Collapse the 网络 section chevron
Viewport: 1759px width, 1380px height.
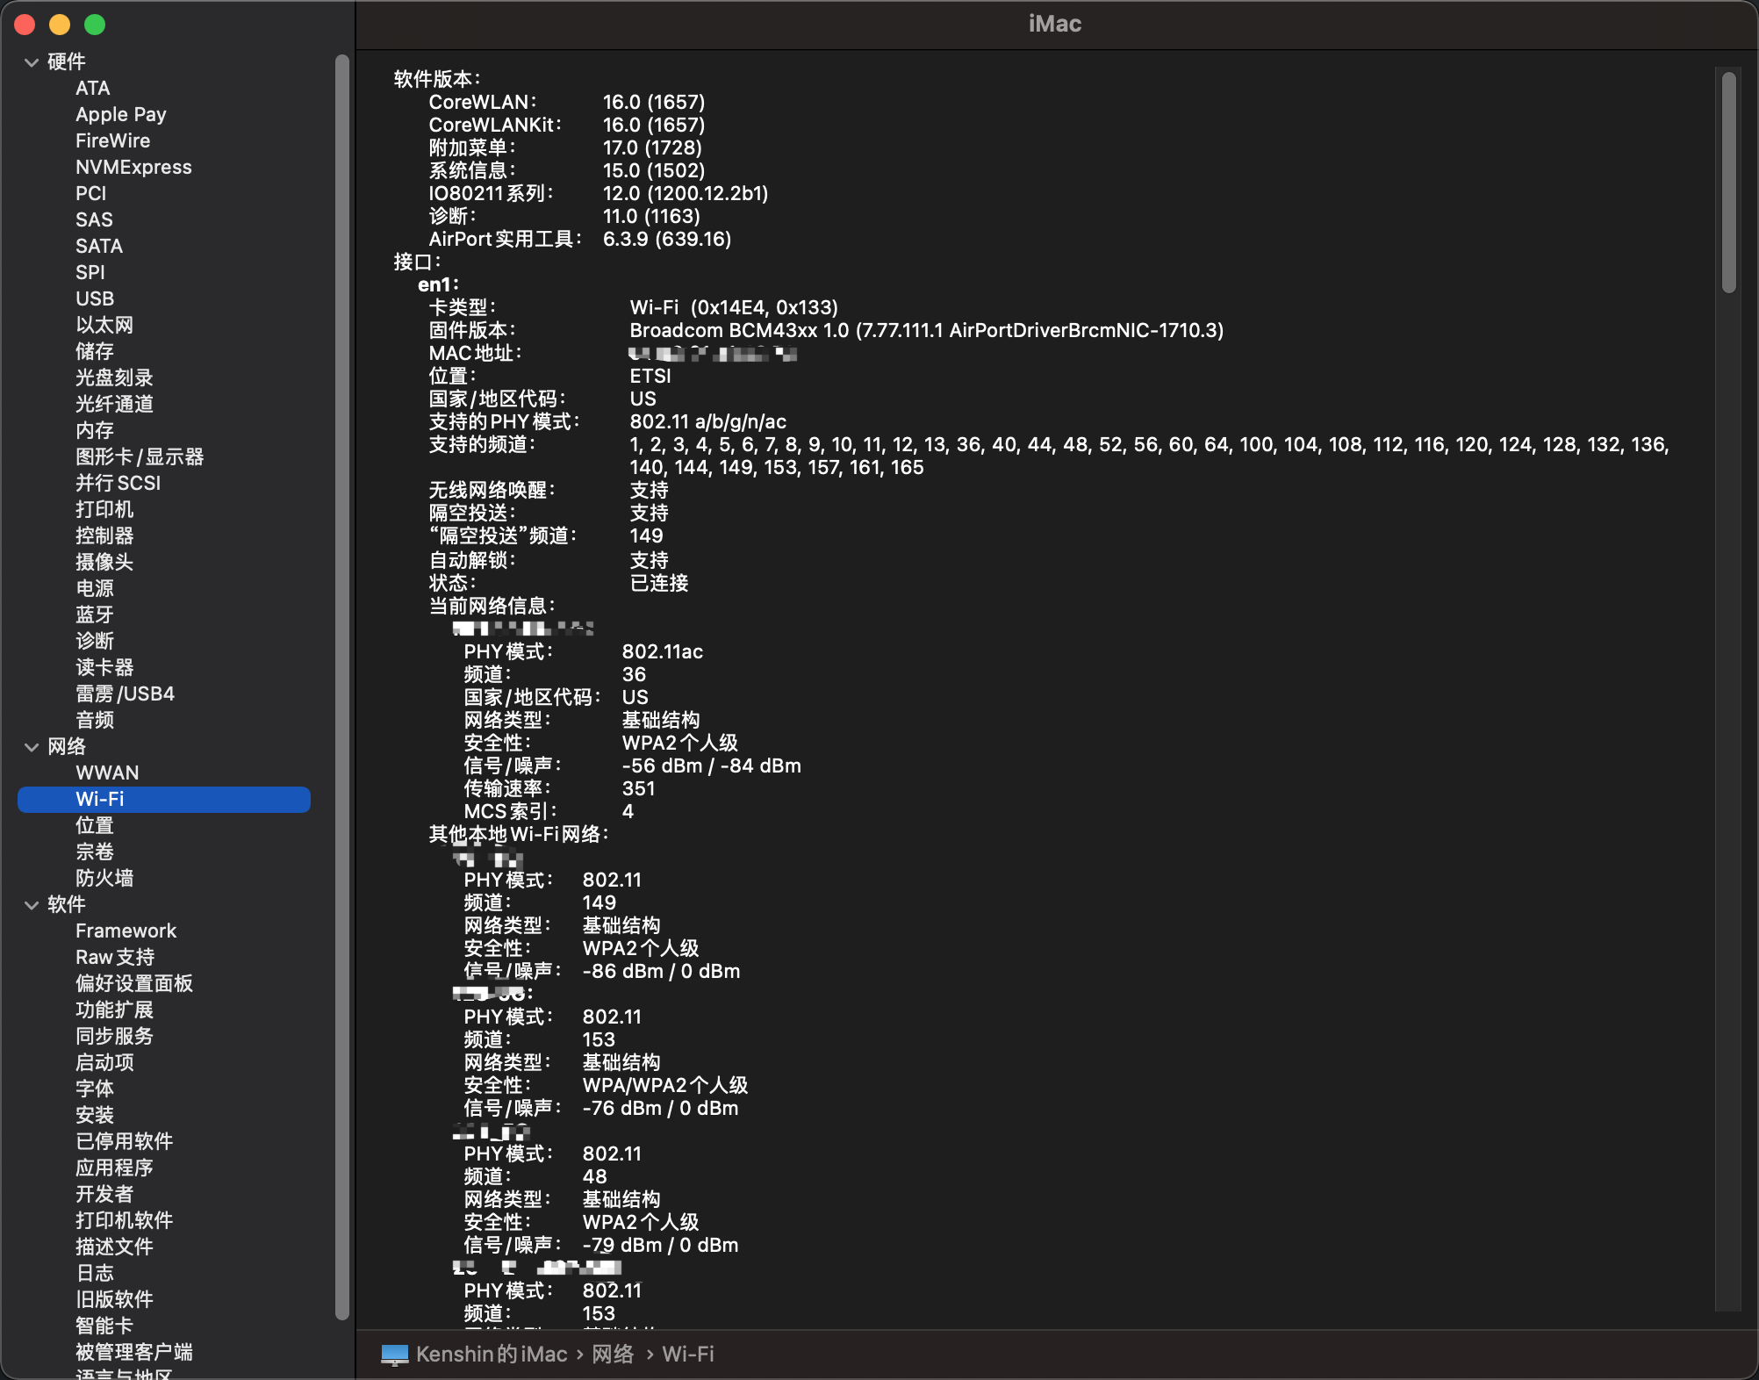[x=32, y=747]
